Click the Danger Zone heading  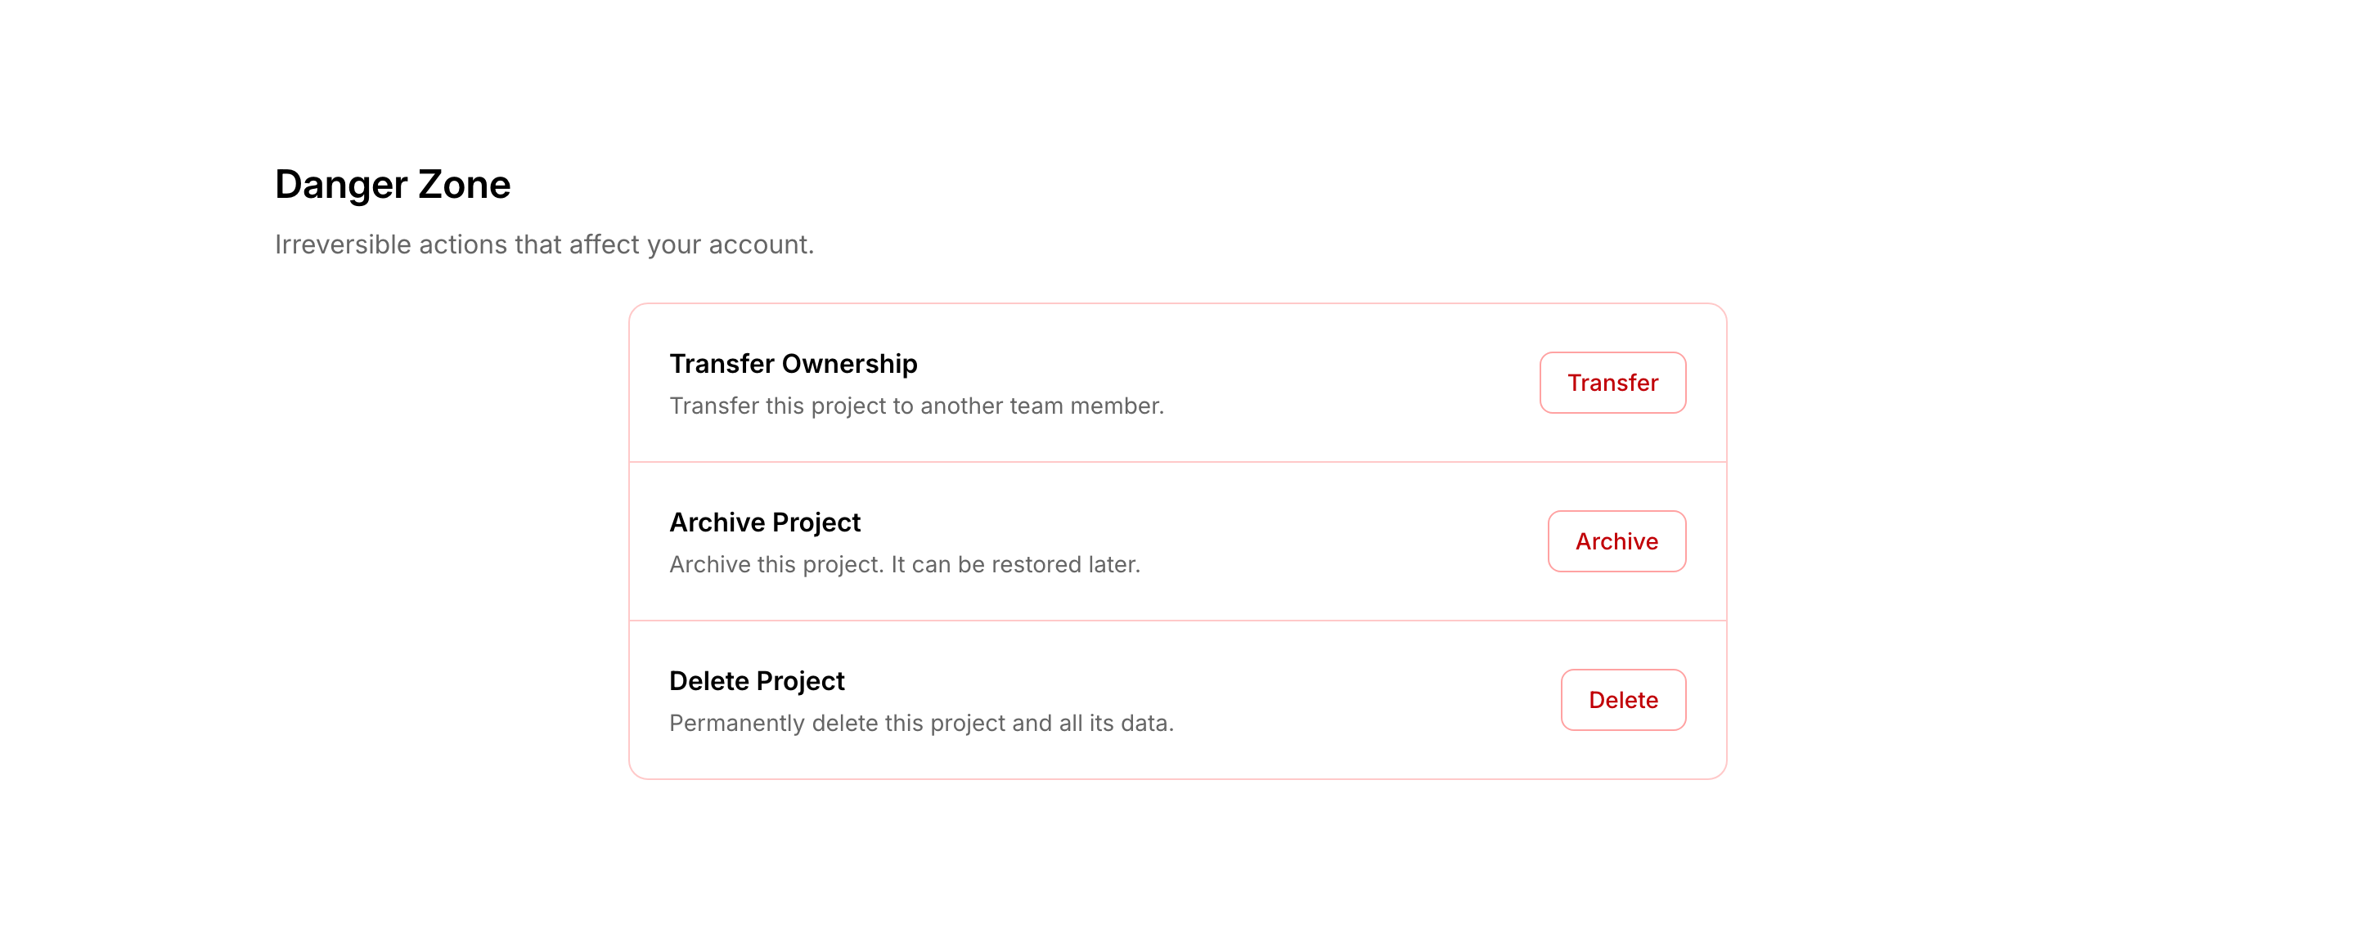click(x=393, y=185)
